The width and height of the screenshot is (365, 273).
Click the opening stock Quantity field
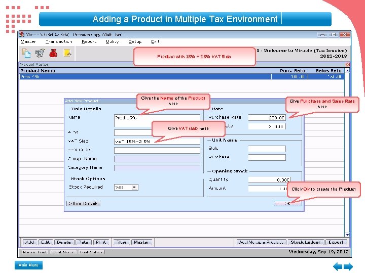click(x=269, y=179)
